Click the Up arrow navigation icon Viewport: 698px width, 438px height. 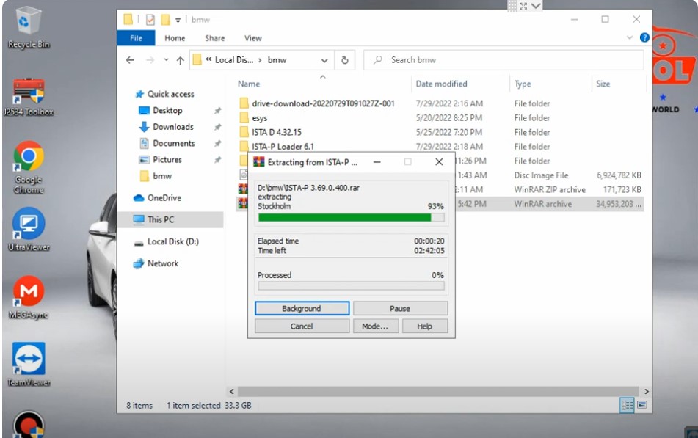pos(180,60)
